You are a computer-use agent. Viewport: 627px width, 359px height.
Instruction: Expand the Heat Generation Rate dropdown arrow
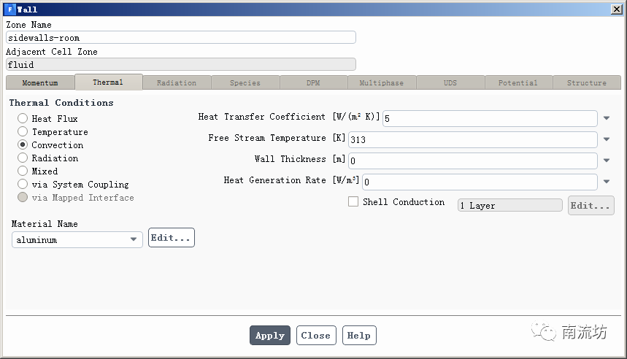click(607, 182)
